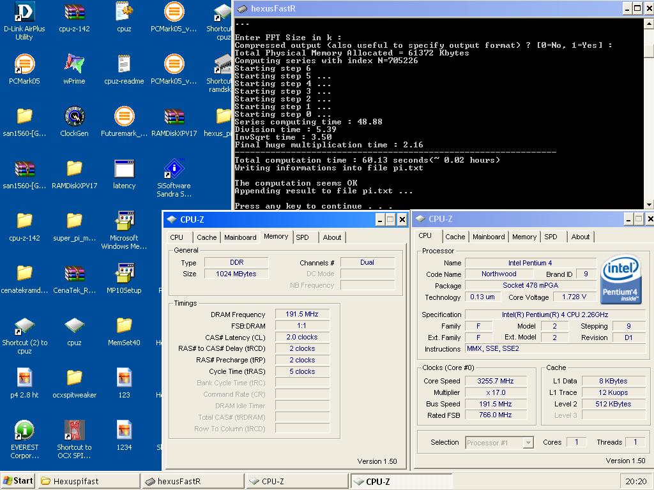
Task: Launch the ClockGen desktop icon
Action: tap(74, 116)
